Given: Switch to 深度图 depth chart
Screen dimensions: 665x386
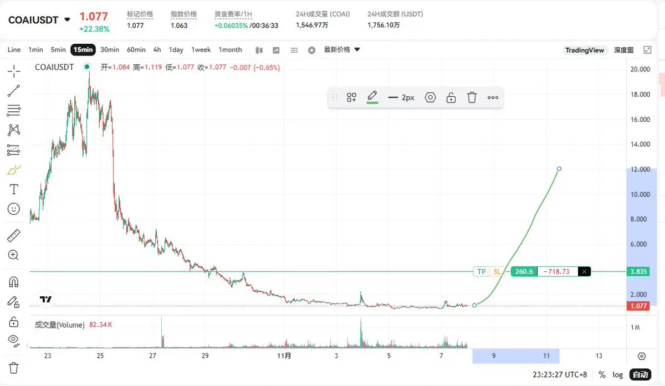Looking at the screenshot, I should 624,50.
